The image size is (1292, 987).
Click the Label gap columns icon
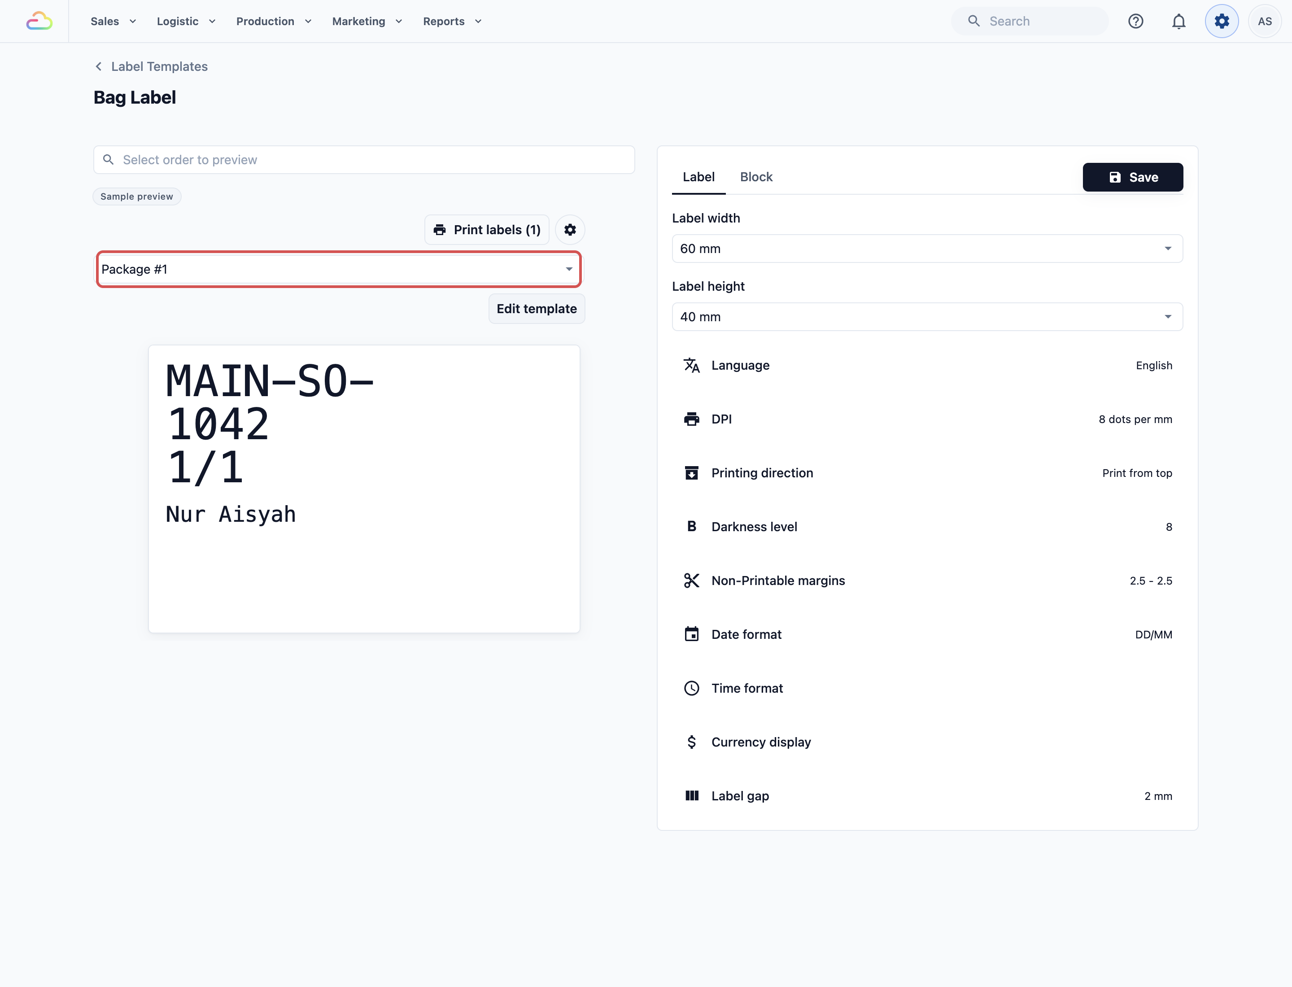pos(692,795)
